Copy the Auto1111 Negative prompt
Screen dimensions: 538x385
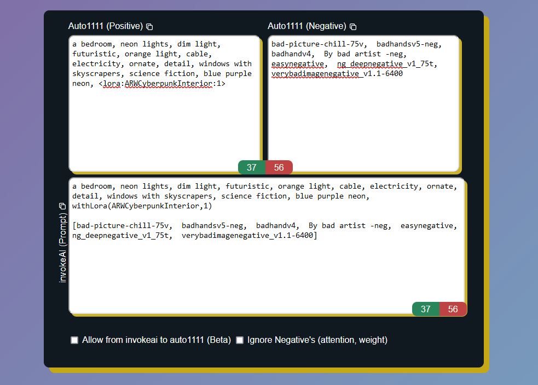[x=352, y=27]
